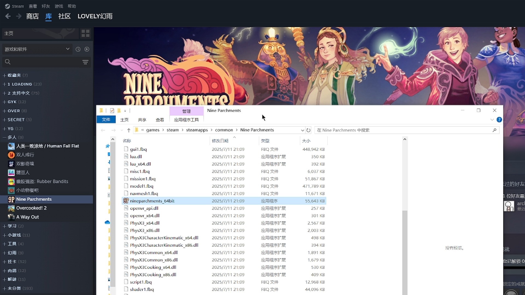Click the Steam forward navigation arrow

pyautogui.click(x=19, y=16)
